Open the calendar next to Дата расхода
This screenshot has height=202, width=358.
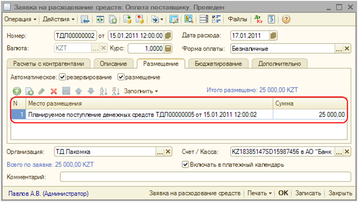point(273,36)
